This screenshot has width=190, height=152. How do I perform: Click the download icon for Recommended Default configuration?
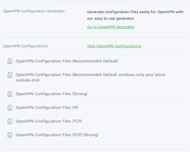coord(10,61)
